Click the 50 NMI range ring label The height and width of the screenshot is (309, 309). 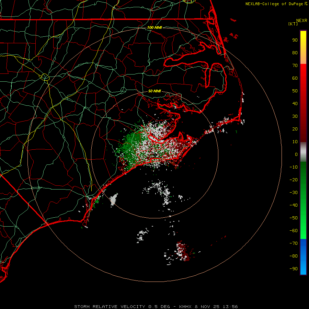(154, 91)
